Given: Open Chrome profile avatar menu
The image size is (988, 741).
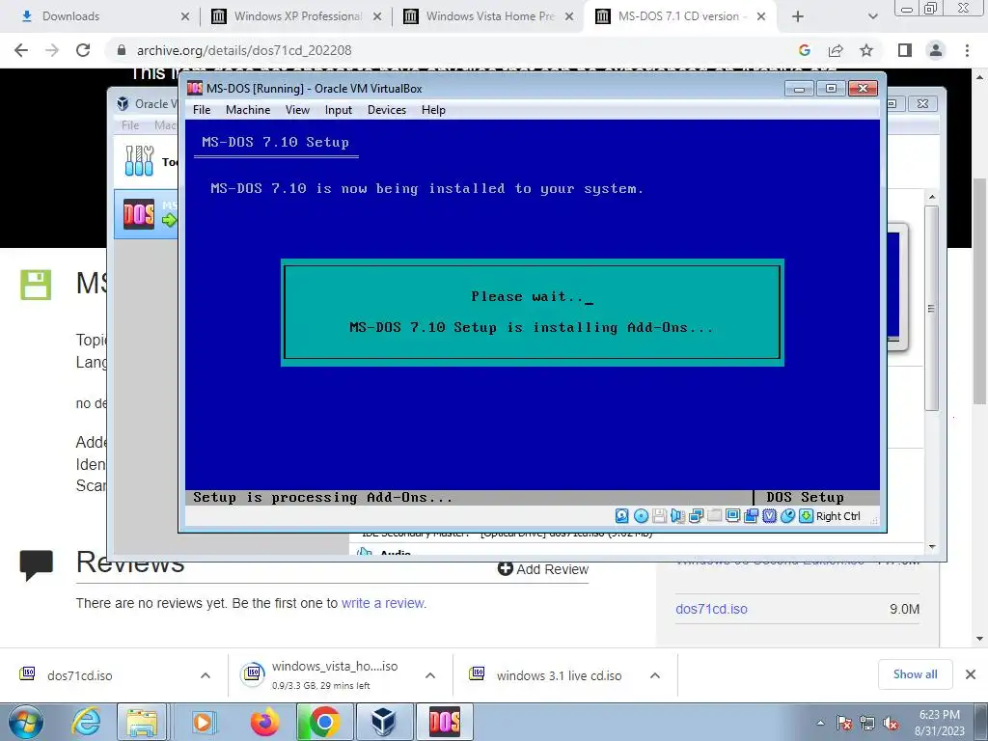Looking at the screenshot, I should (936, 50).
